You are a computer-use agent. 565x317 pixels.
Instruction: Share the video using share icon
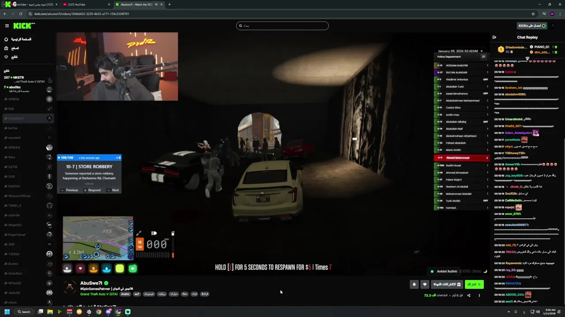click(469, 295)
